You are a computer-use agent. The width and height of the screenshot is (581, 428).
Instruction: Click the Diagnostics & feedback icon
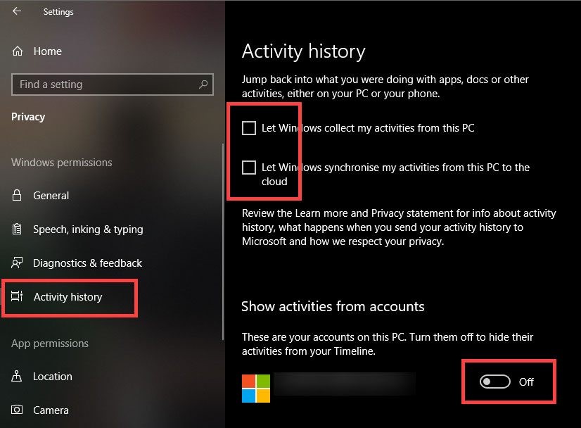point(18,263)
